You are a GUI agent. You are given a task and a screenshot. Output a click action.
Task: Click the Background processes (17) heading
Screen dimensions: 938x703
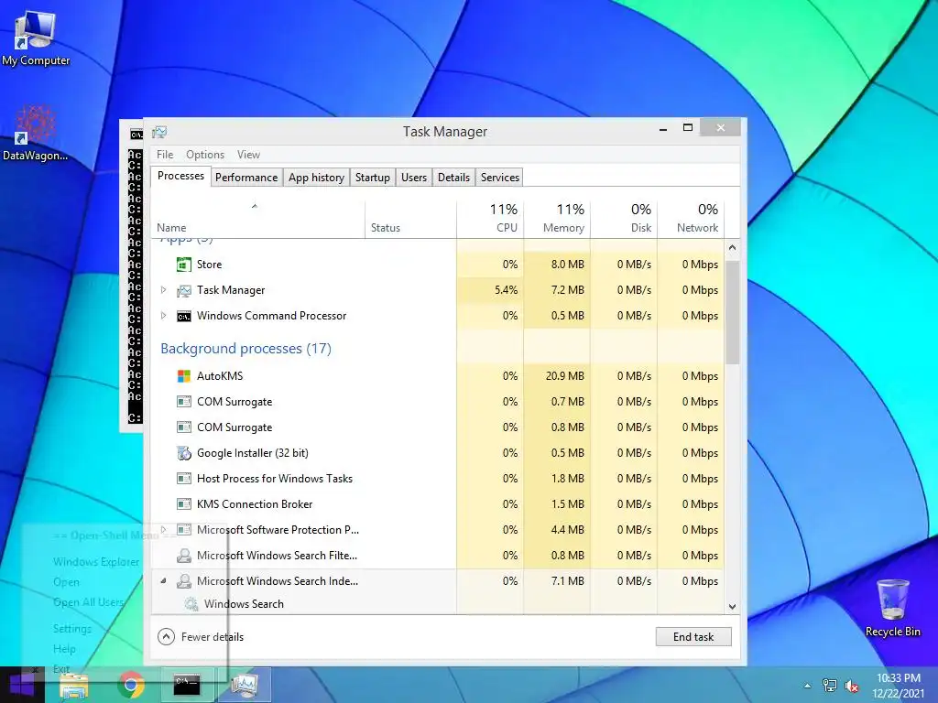(x=245, y=349)
